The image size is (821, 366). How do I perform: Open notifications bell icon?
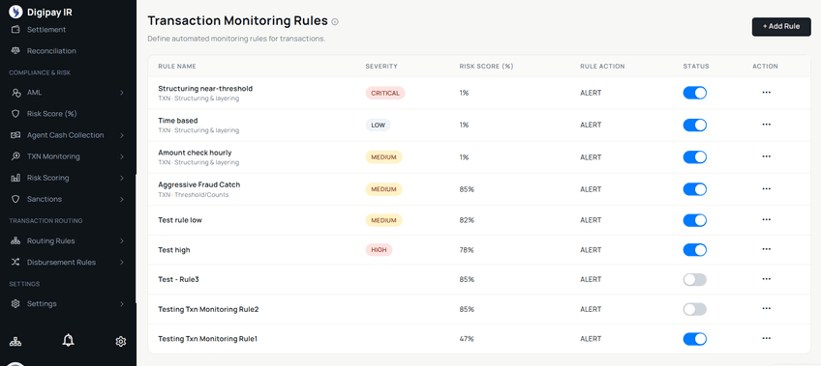[x=68, y=341]
